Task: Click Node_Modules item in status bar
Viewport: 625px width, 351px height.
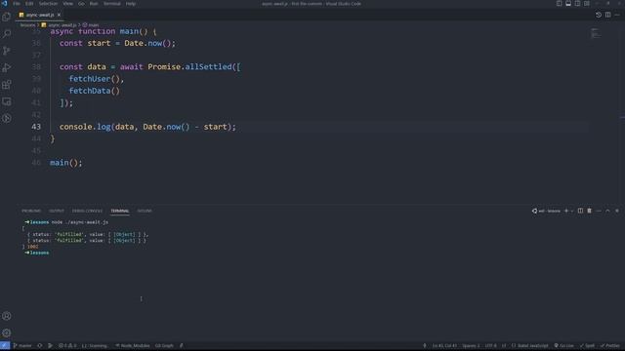Action: coord(133,346)
